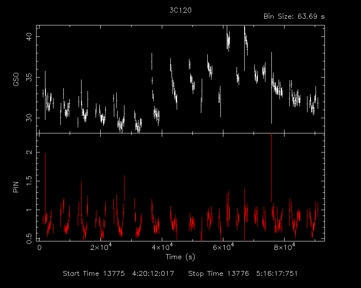Click the "Time (s)" x-axis label
Viewport: 361px width, 288px height.
coord(180,257)
